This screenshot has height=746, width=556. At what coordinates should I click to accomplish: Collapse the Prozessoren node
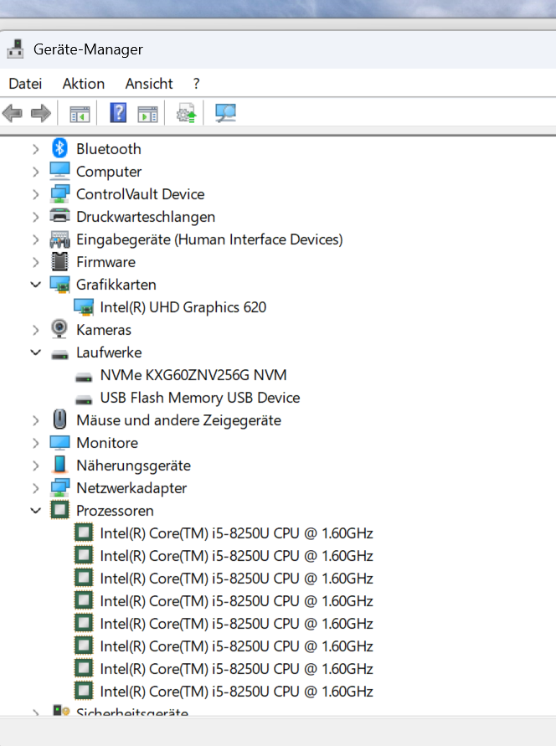pos(36,511)
